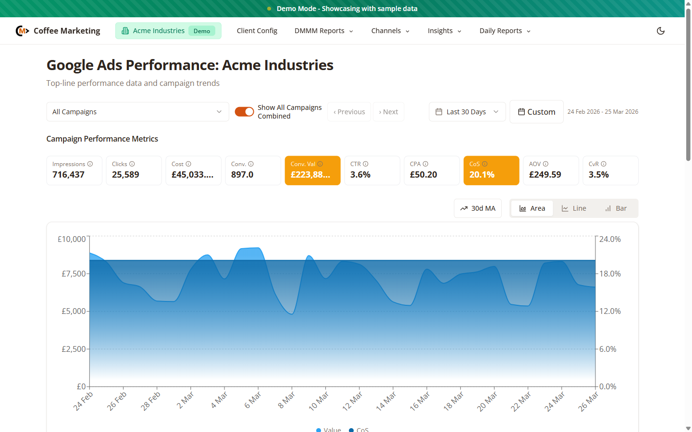Viewport: 692px width, 432px height.
Task: Select the Acme Industries client badge
Action: (x=168, y=30)
